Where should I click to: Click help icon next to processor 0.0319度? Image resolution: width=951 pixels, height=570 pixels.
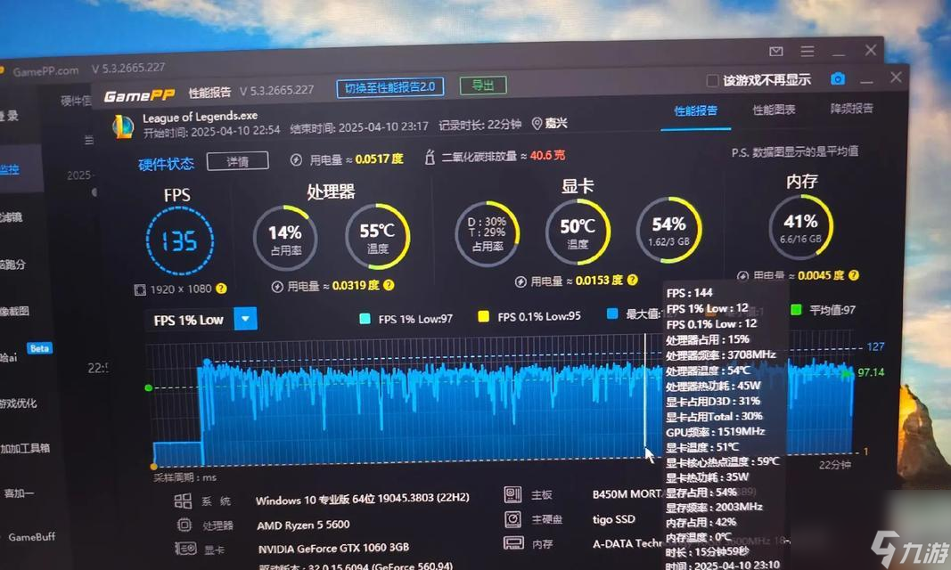tap(389, 285)
